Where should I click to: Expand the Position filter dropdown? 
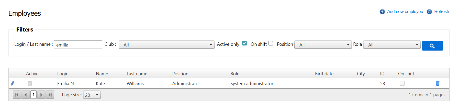323,45
